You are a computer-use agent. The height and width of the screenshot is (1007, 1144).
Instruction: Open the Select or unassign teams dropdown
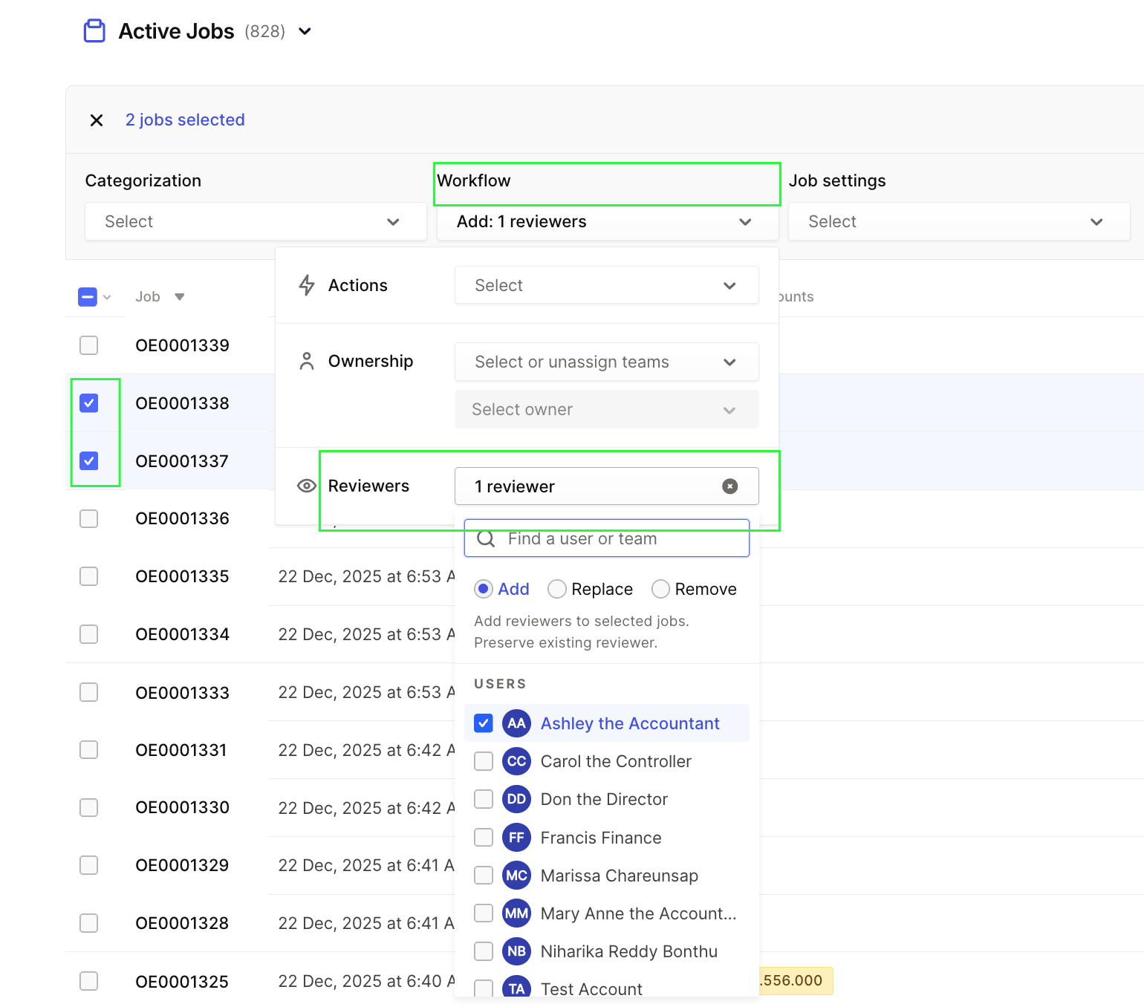(x=606, y=362)
